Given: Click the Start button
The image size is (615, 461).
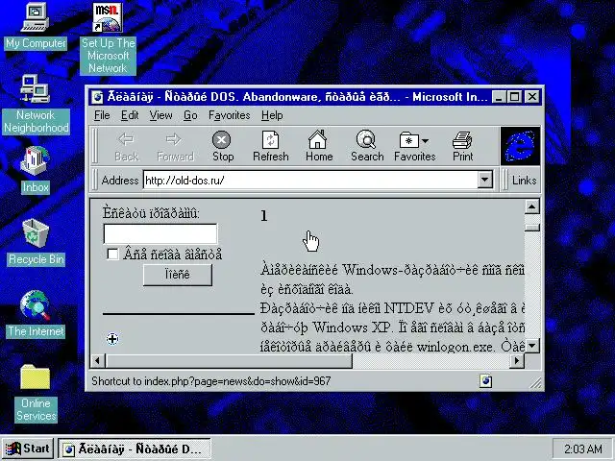Looking at the screenshot, I should point(28,449).
